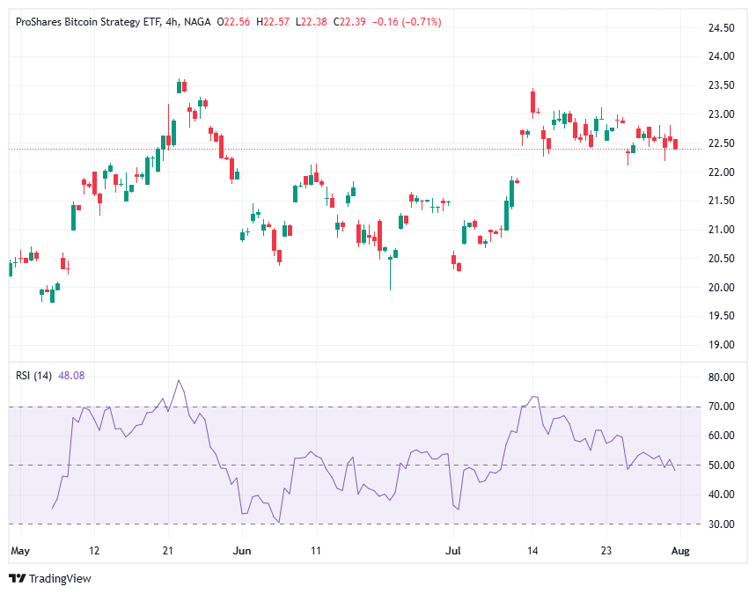Click the Aug label on time axis

tap(679, 550)
